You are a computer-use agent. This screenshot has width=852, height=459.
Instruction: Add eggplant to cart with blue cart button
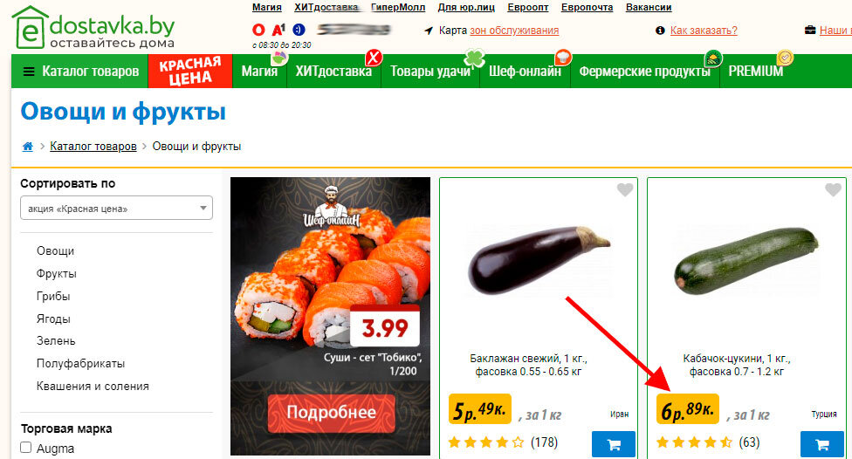614,444
